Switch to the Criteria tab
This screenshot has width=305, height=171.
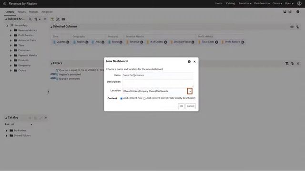click(10, 12)
